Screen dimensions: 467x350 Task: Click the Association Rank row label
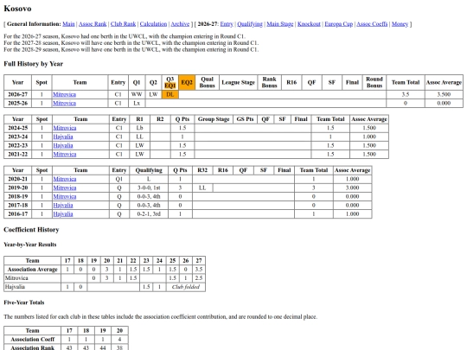coord(33,347)
